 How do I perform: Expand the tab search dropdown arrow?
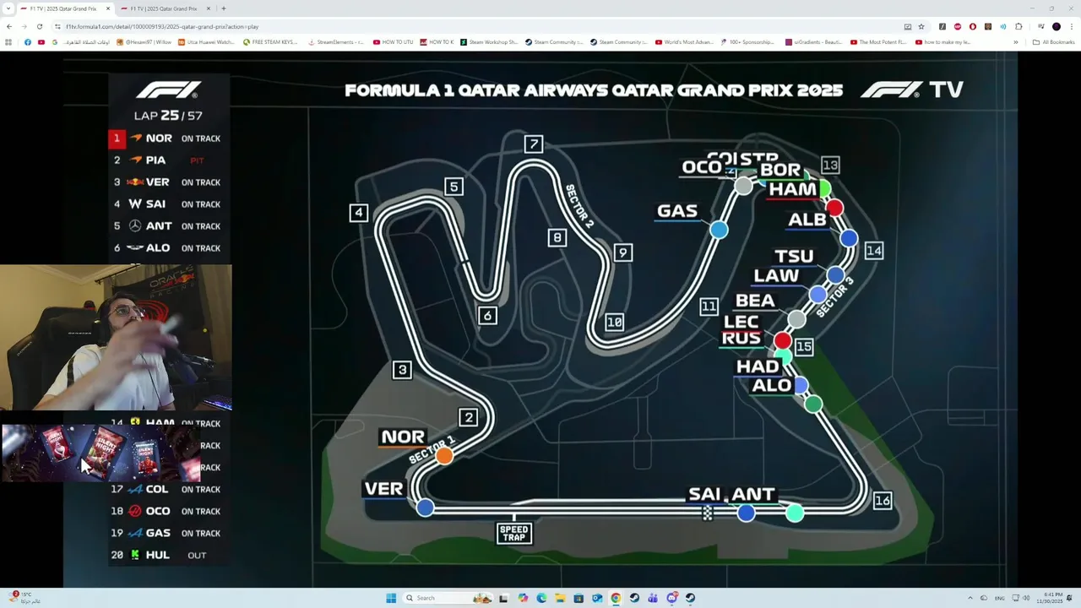point(8,8)
